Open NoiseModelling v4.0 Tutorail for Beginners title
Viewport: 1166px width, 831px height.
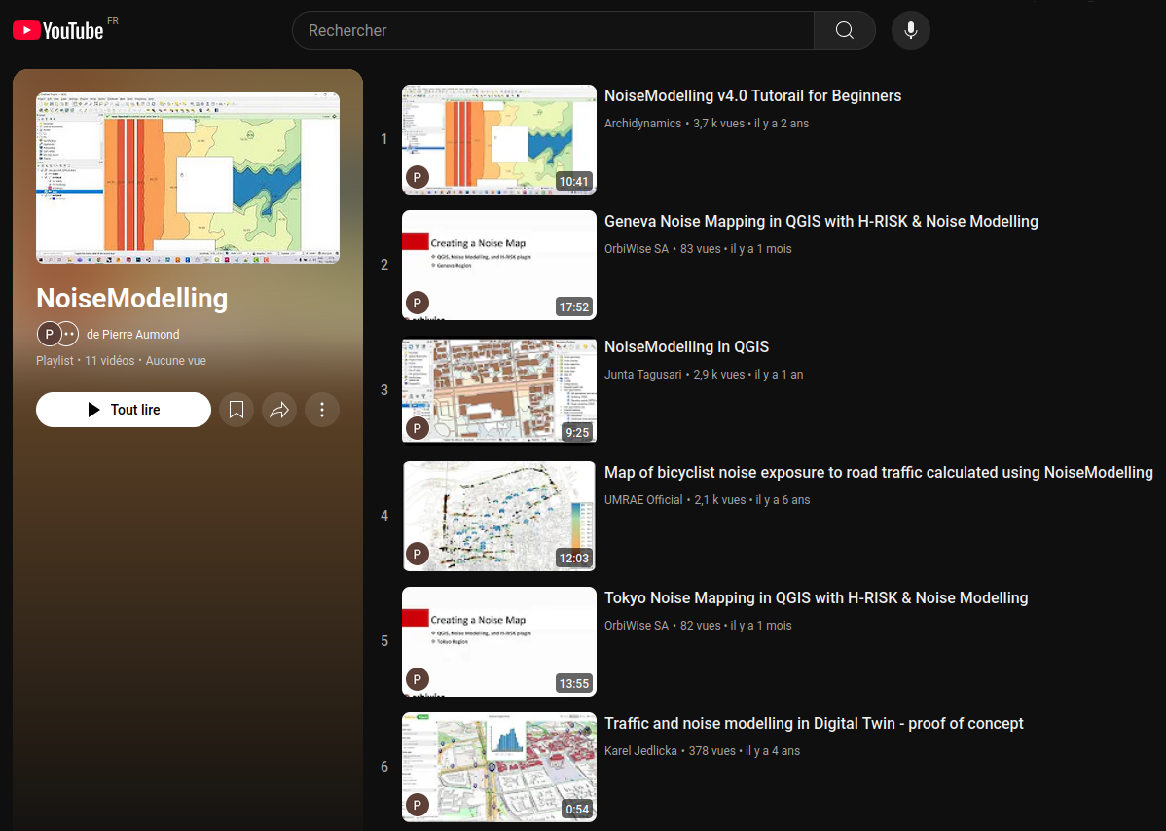752,96
